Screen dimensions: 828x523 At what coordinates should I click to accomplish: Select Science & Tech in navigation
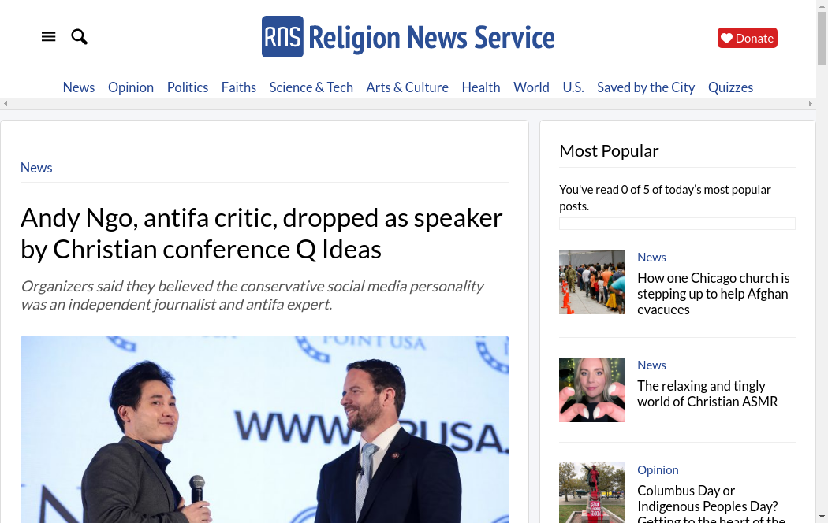coord(311,87)
